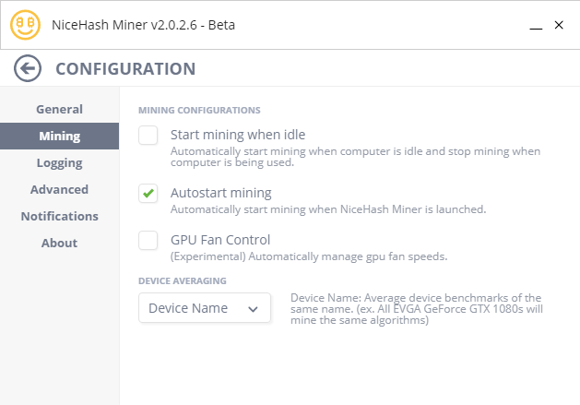Open the Device Name averaging dropdown
This screenshot has height=405, width=580.
(204, 308)
